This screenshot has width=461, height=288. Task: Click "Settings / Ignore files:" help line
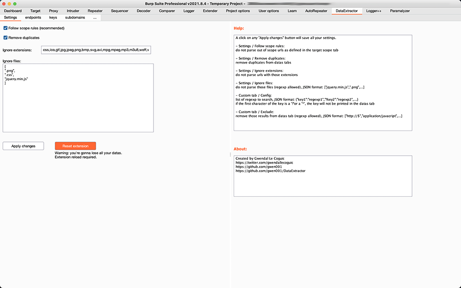pos(254,83)
